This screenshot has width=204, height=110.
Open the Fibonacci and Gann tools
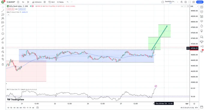(3, 15)
